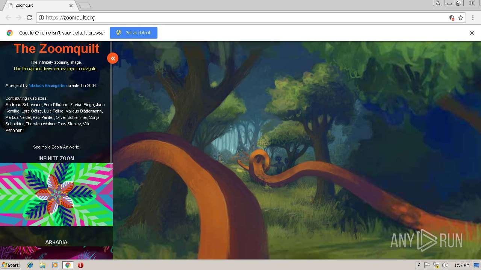Collapse the sidebar with the orange chevron button
The width and height of the screenshot is (481, 270).
(x=113, y=58)
